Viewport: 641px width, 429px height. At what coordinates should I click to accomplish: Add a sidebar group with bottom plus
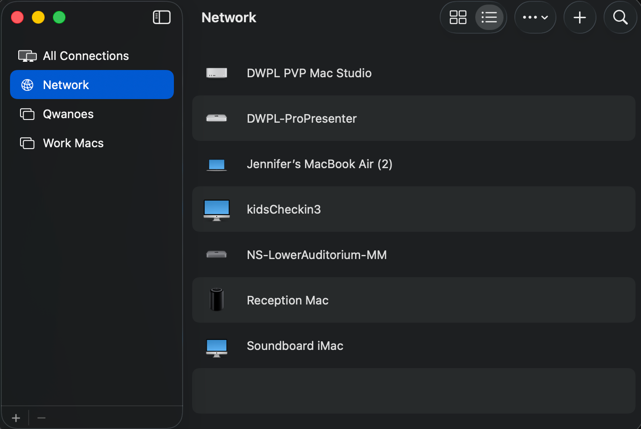pyautogui.click(x=16, y=418)
